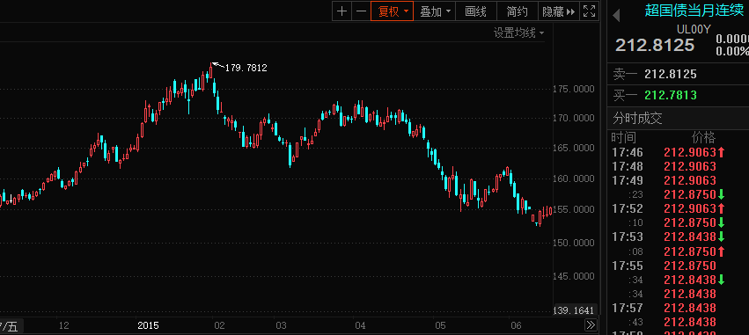749x335 pixels.
Task: Select the 画线 drawing tool item
Action: [476, 11]
